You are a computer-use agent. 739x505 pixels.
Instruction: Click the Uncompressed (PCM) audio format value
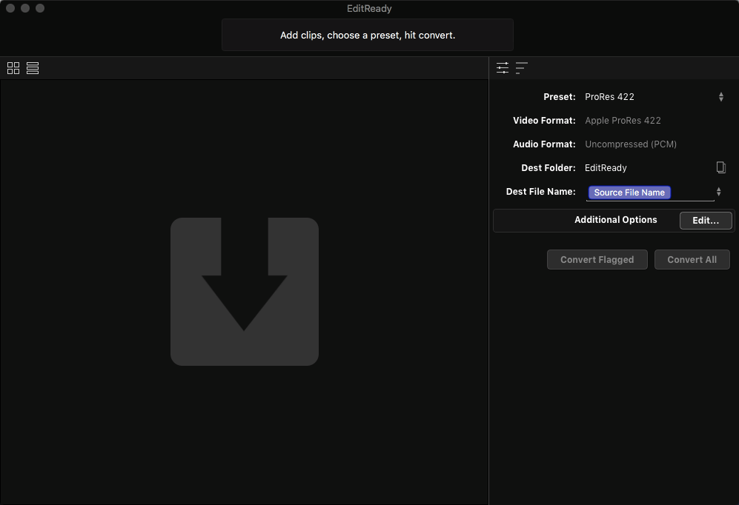pos(630,144)
